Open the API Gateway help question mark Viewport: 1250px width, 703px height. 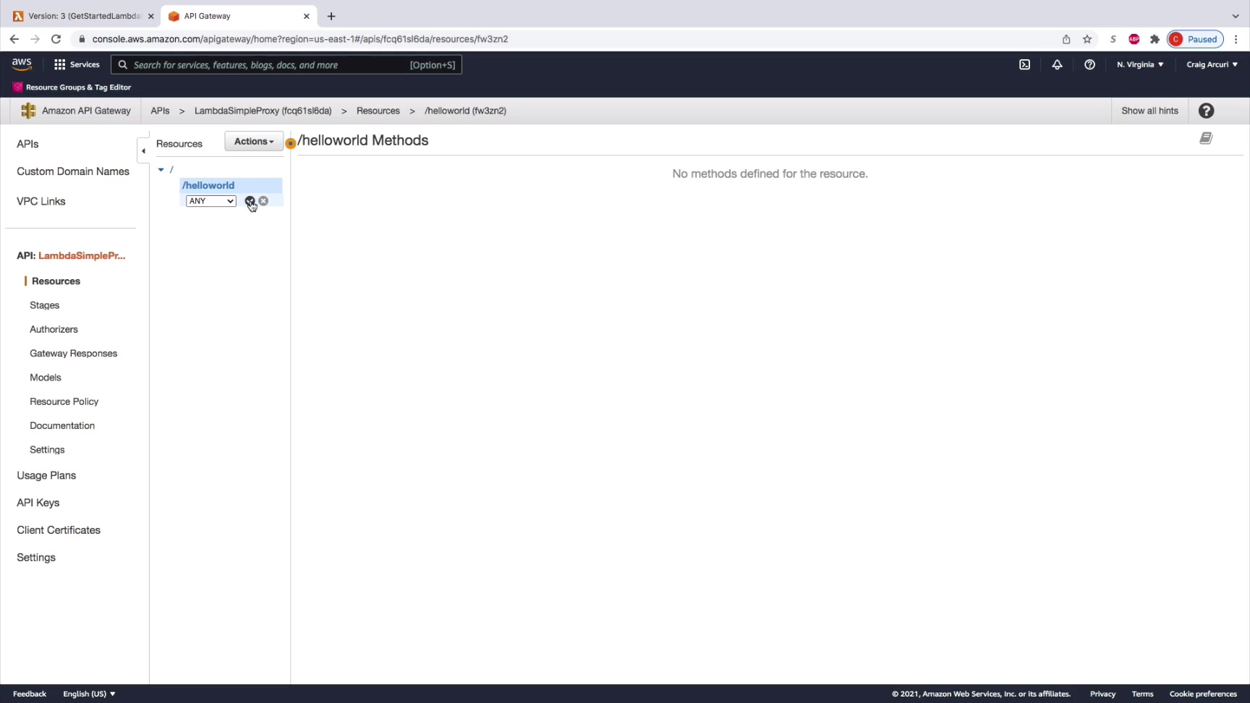click(1206, 111)
